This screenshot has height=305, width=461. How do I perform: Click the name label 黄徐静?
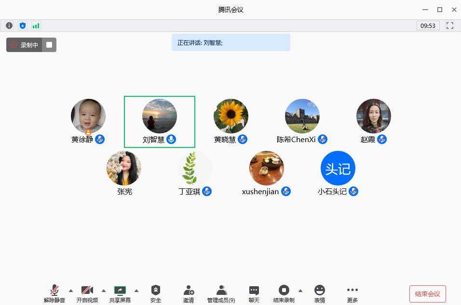[82, 139]
